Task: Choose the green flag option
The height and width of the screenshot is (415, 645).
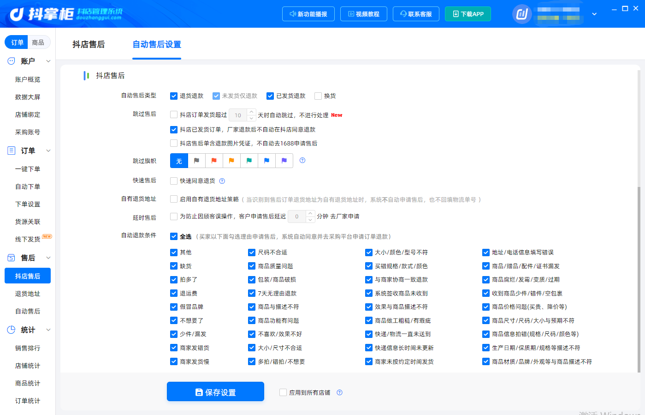Action: tap(249, 161)
